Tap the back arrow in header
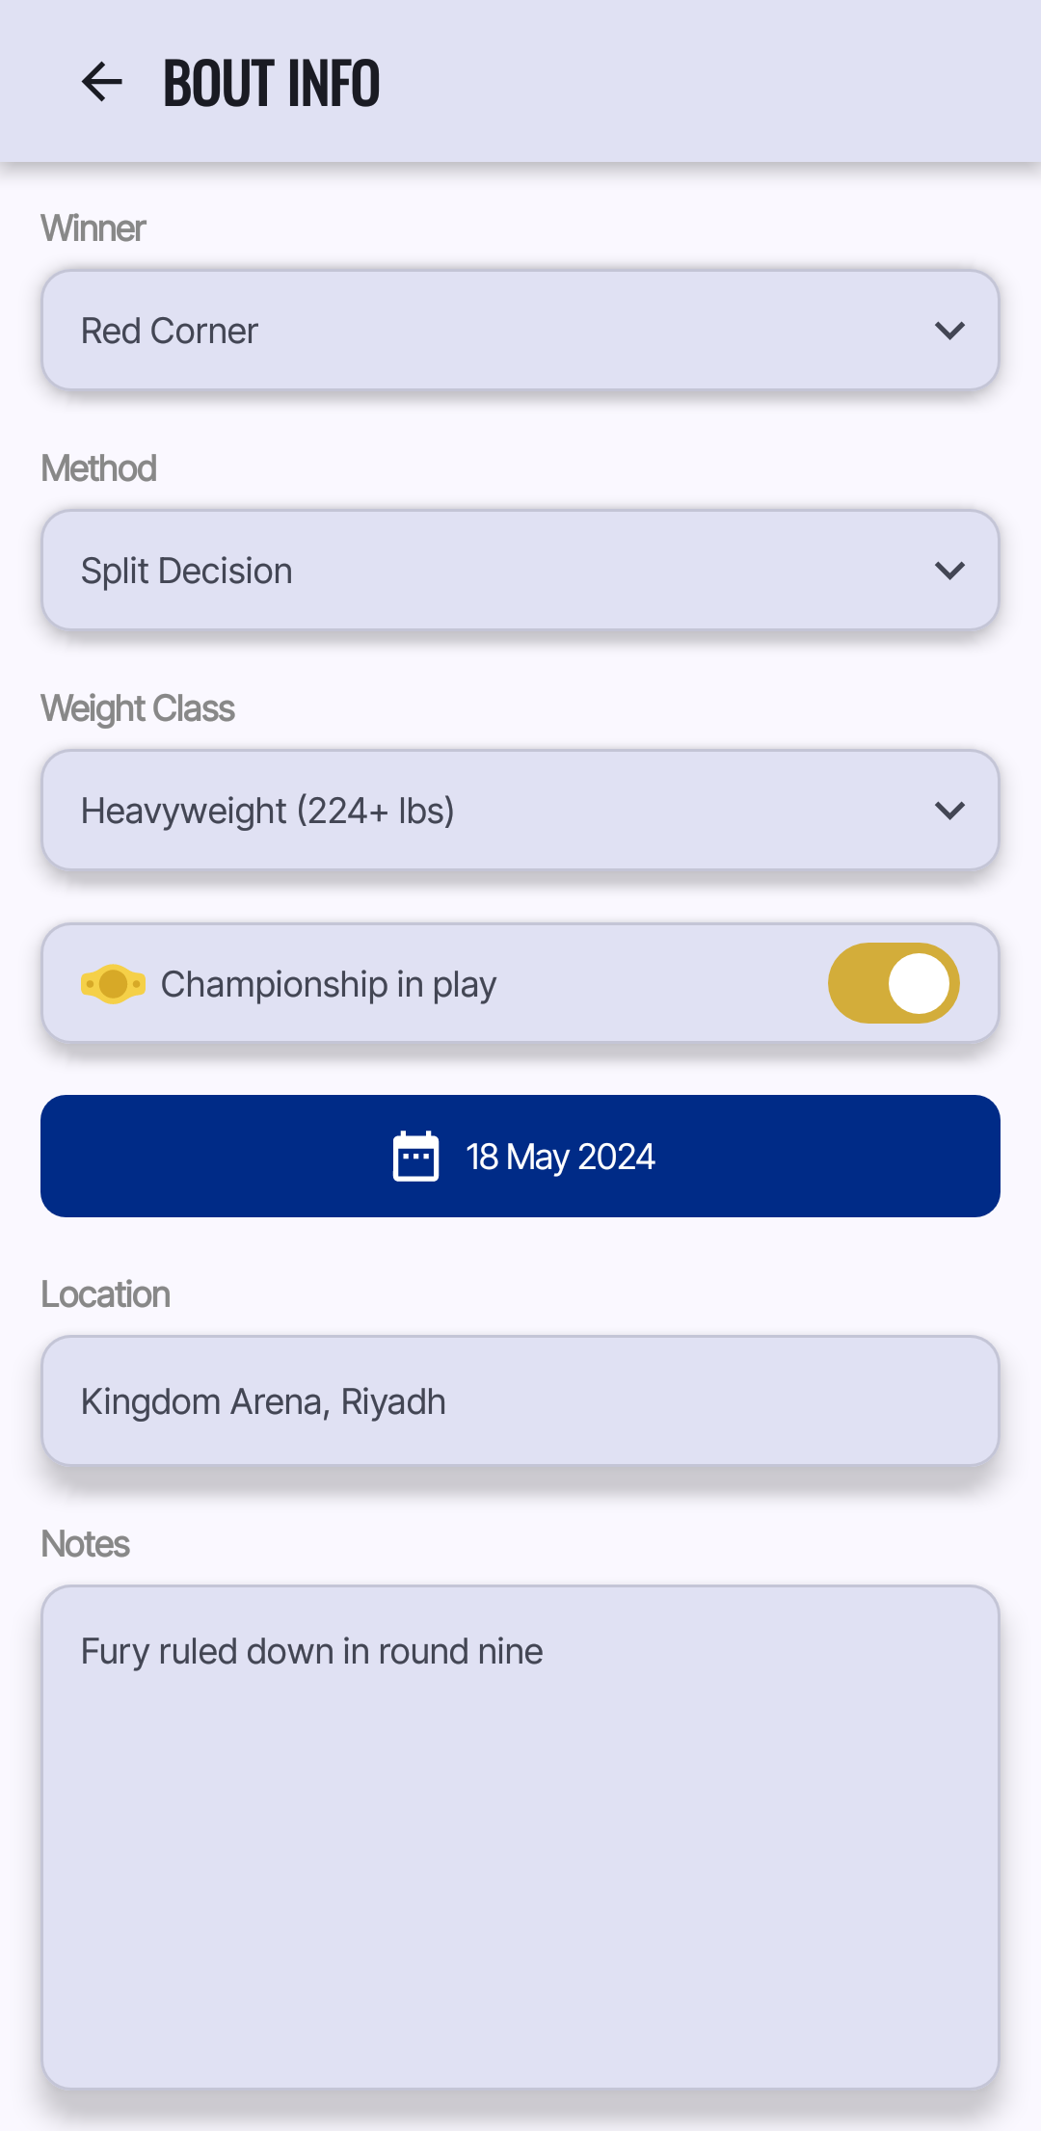Viewport: 1041px width, 2131px height. tap(102, 82)
